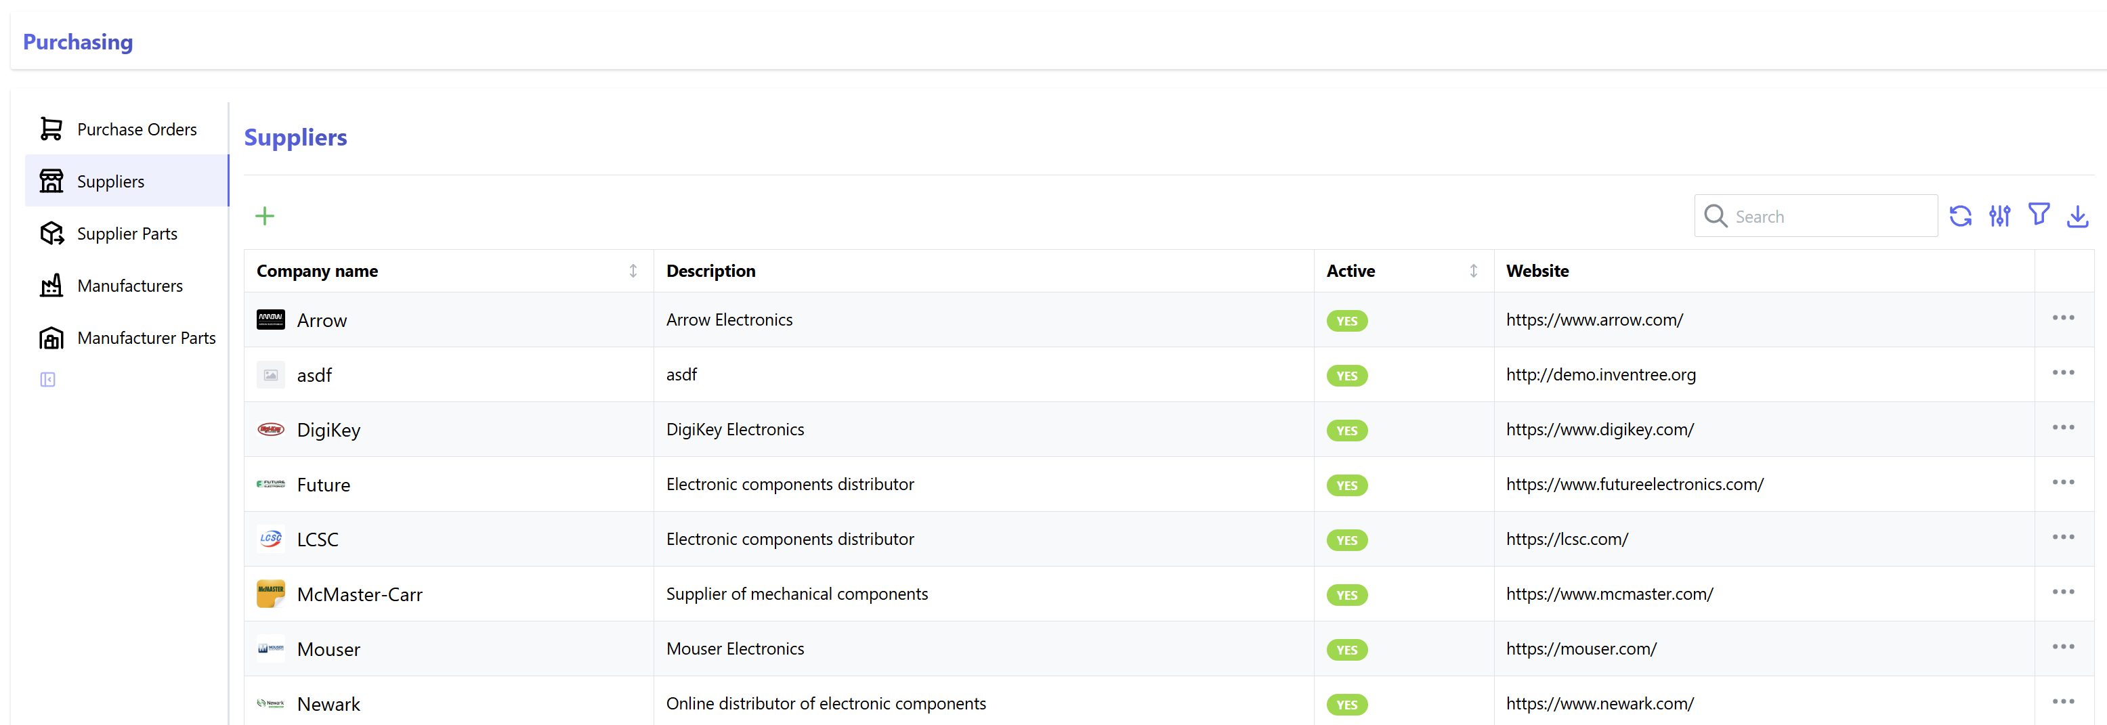Screen dimensions: 2107x725
Task: Download the suppliers table data
Action: [2078, 216]
